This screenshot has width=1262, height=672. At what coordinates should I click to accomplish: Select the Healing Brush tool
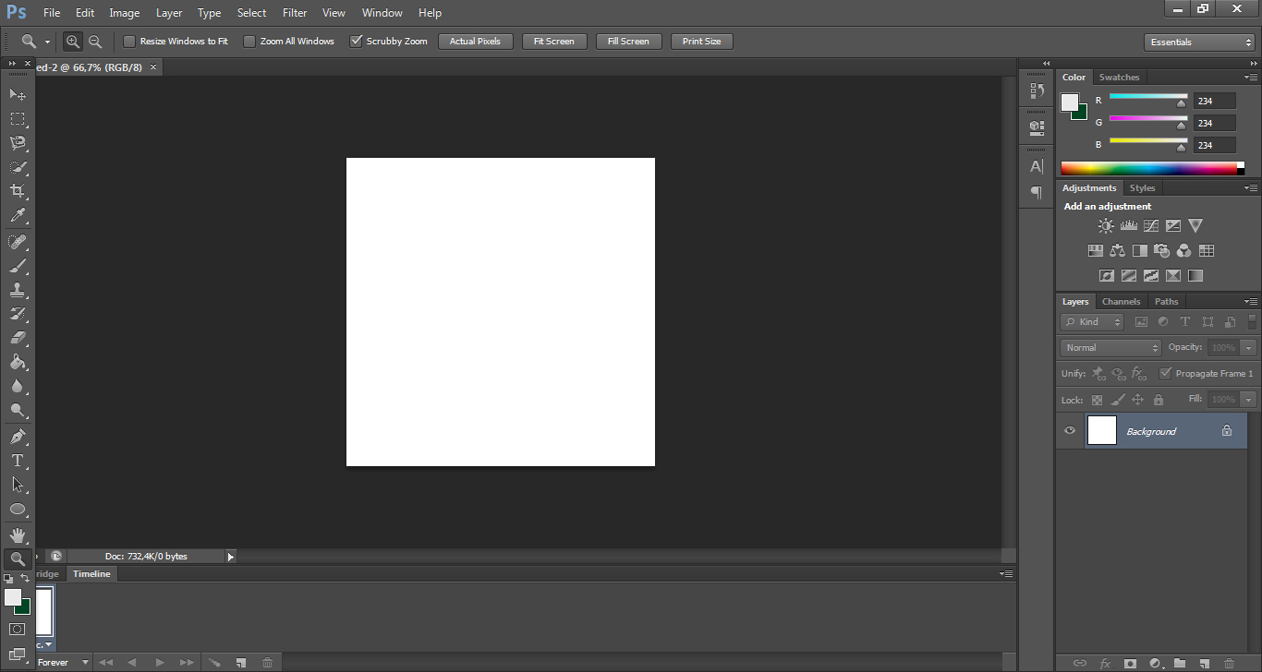click(18, 242)
